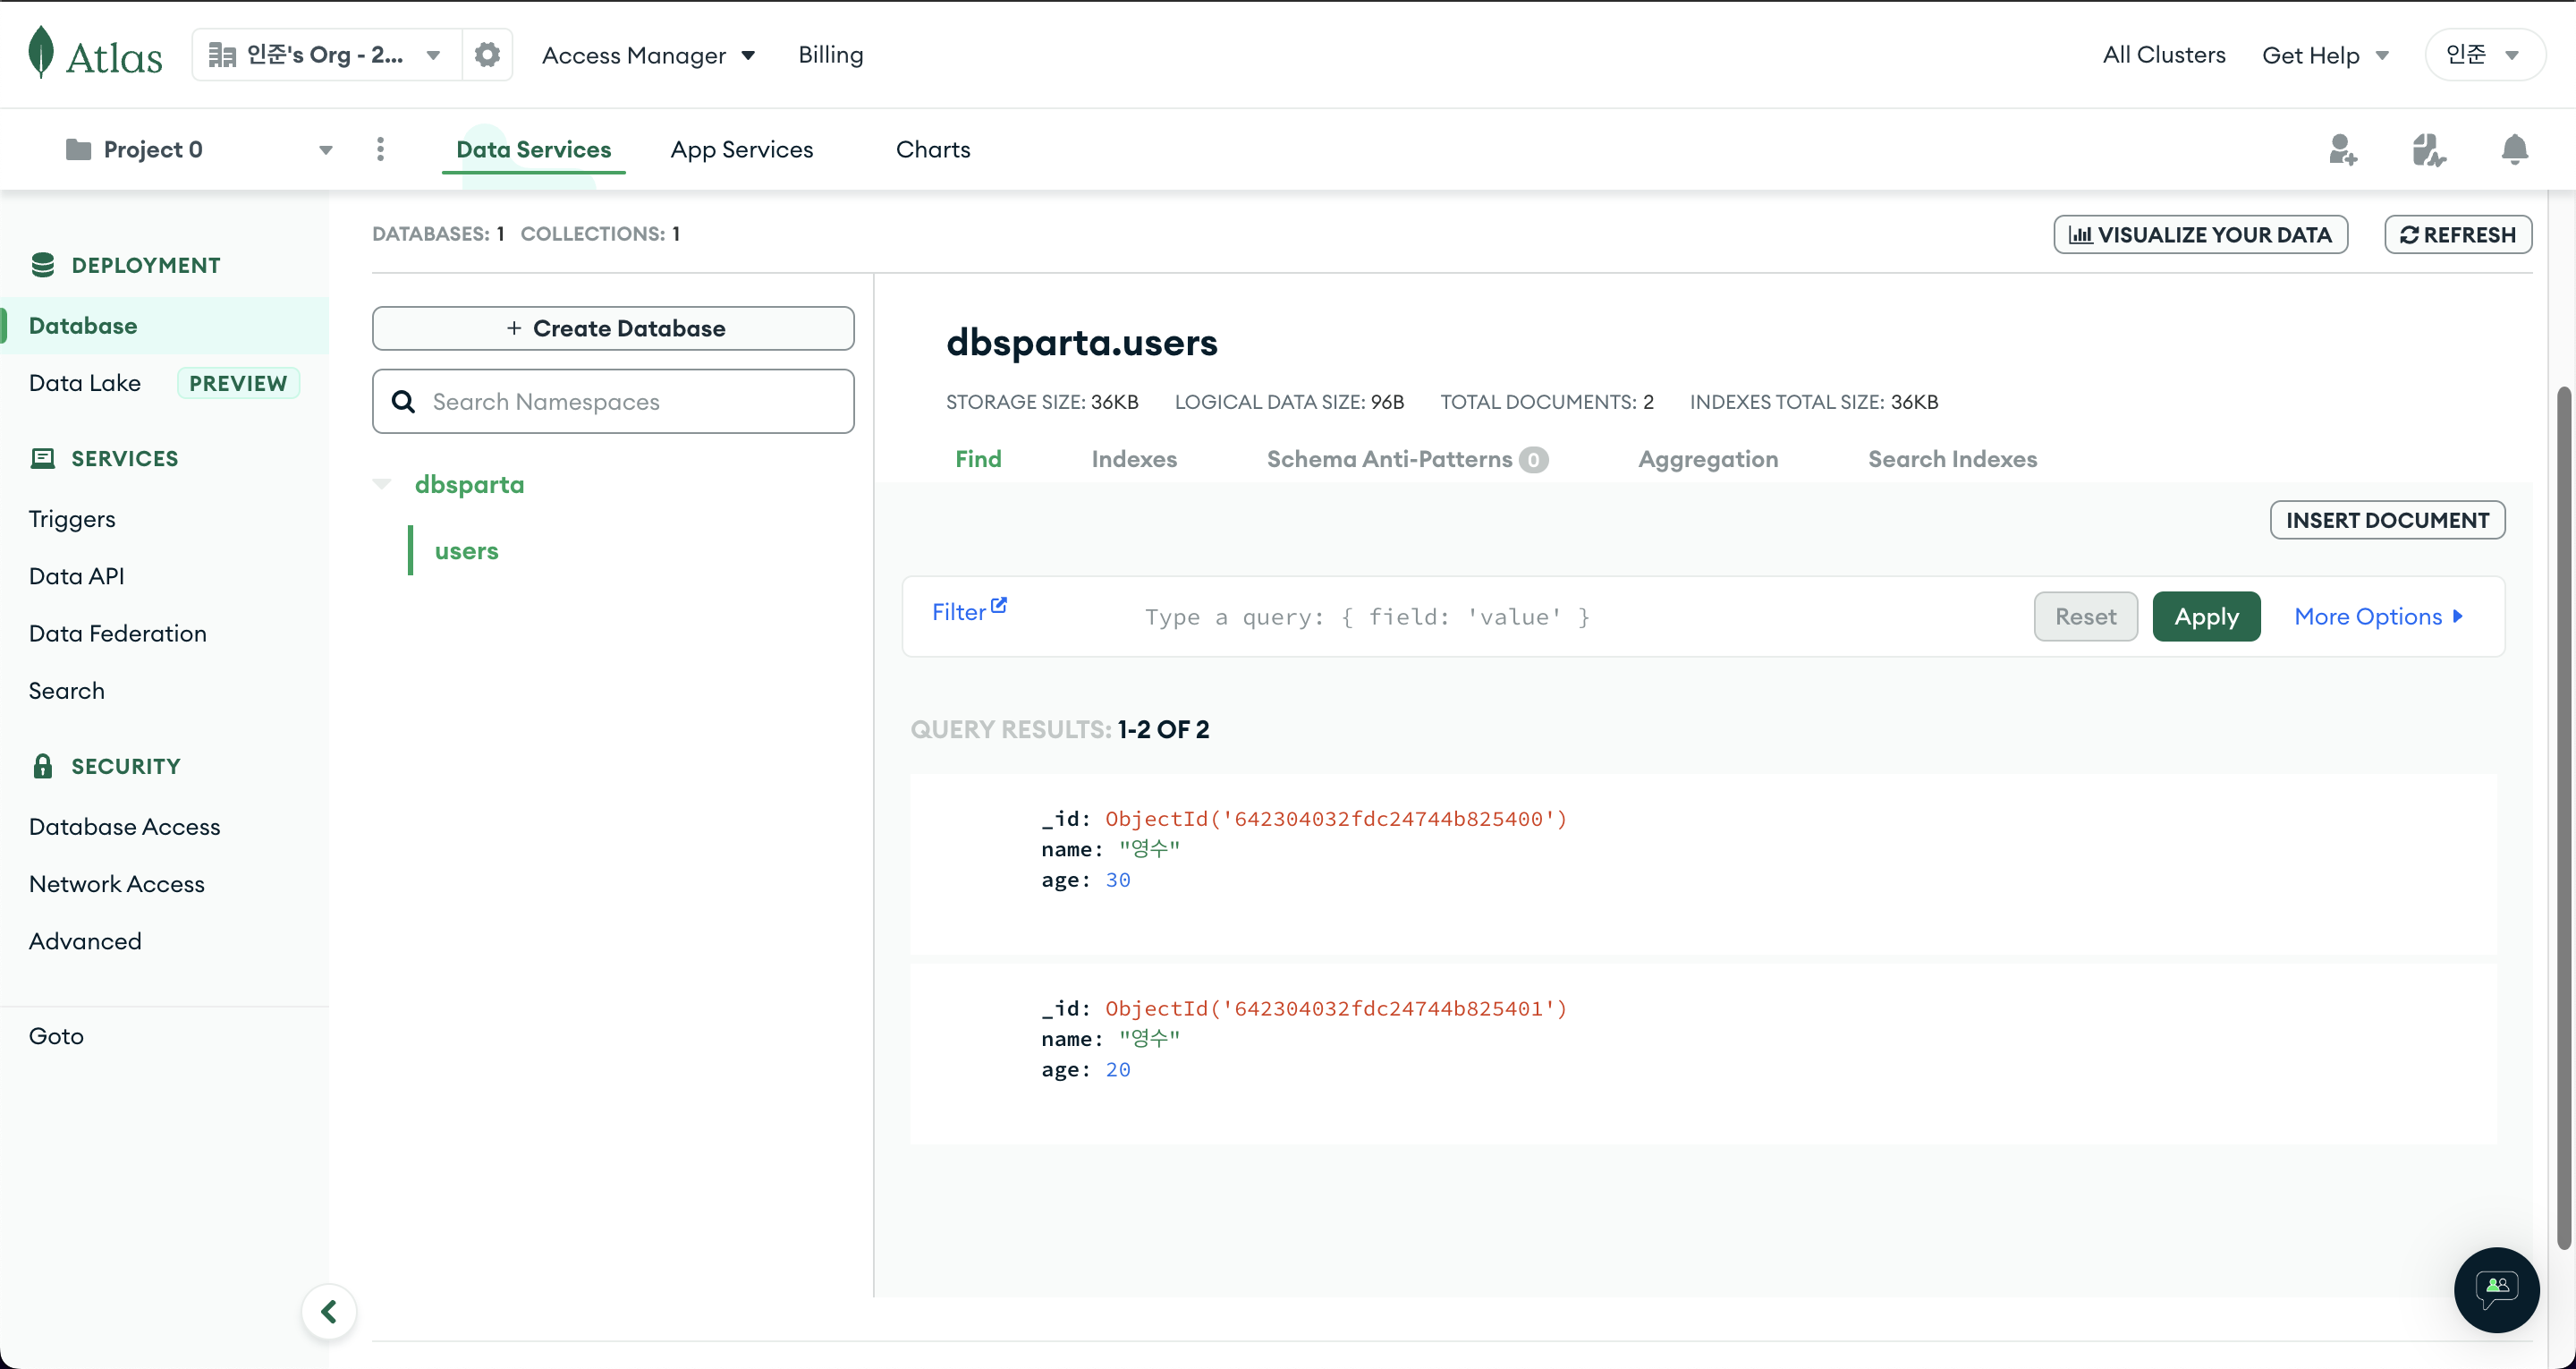The width and height of the screenshot is (2576, 1369).
Task: Click ObjectId ending in 825401
Action: [x=1336, y=1008]
